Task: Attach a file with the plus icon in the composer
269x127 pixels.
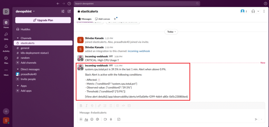Action: point(81,119)
